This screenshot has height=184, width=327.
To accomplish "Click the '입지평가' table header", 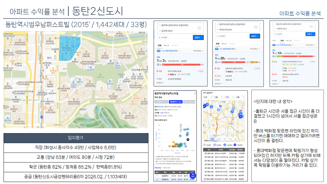I will [76, 138].
